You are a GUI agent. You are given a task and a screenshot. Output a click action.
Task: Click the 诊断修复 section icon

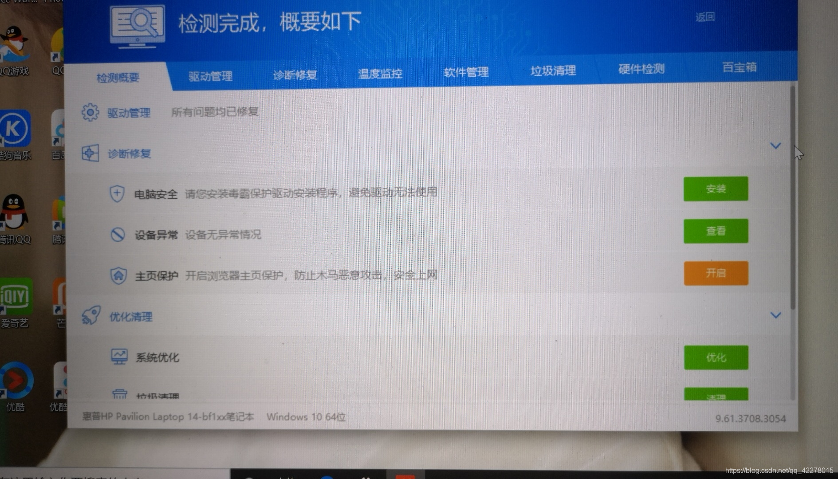click(90, 153)
